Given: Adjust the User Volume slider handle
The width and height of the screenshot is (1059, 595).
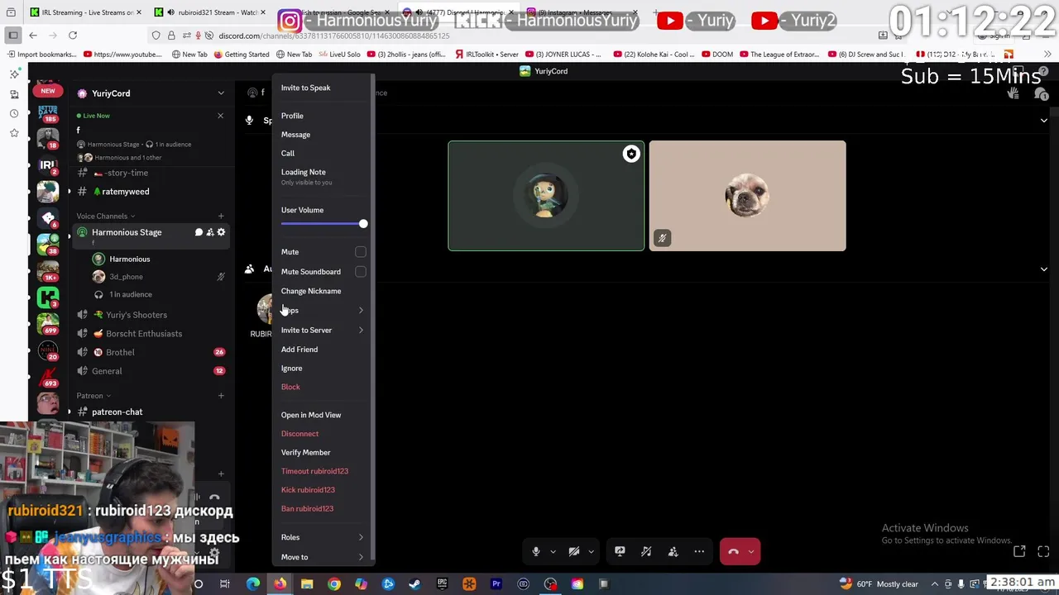Looking at the screenshot, I should [x=363, y=224].
